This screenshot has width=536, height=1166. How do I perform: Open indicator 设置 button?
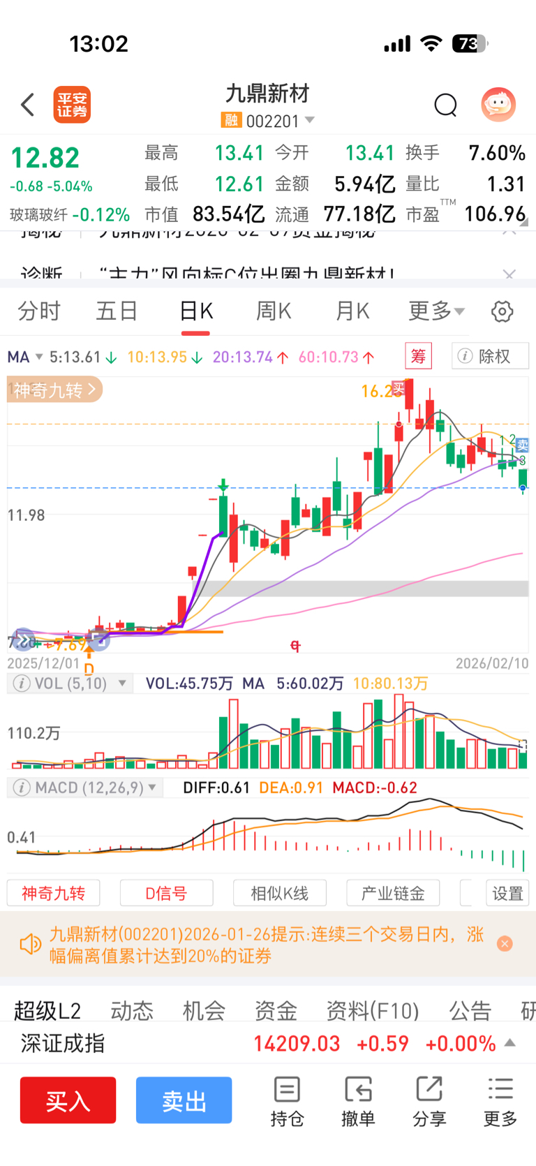507,893
